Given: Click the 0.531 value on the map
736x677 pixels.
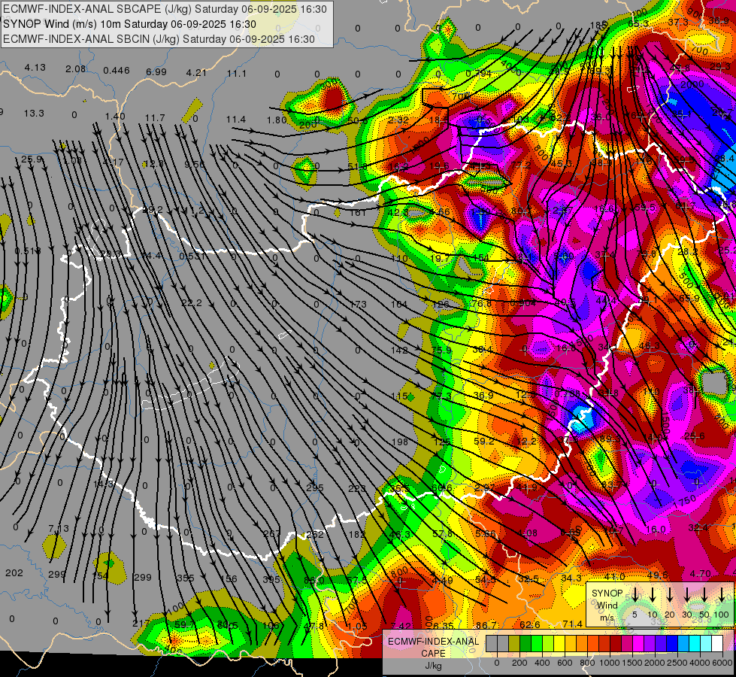Looking at the screenshot, I should pyautogui.click(x=192, y=256).
